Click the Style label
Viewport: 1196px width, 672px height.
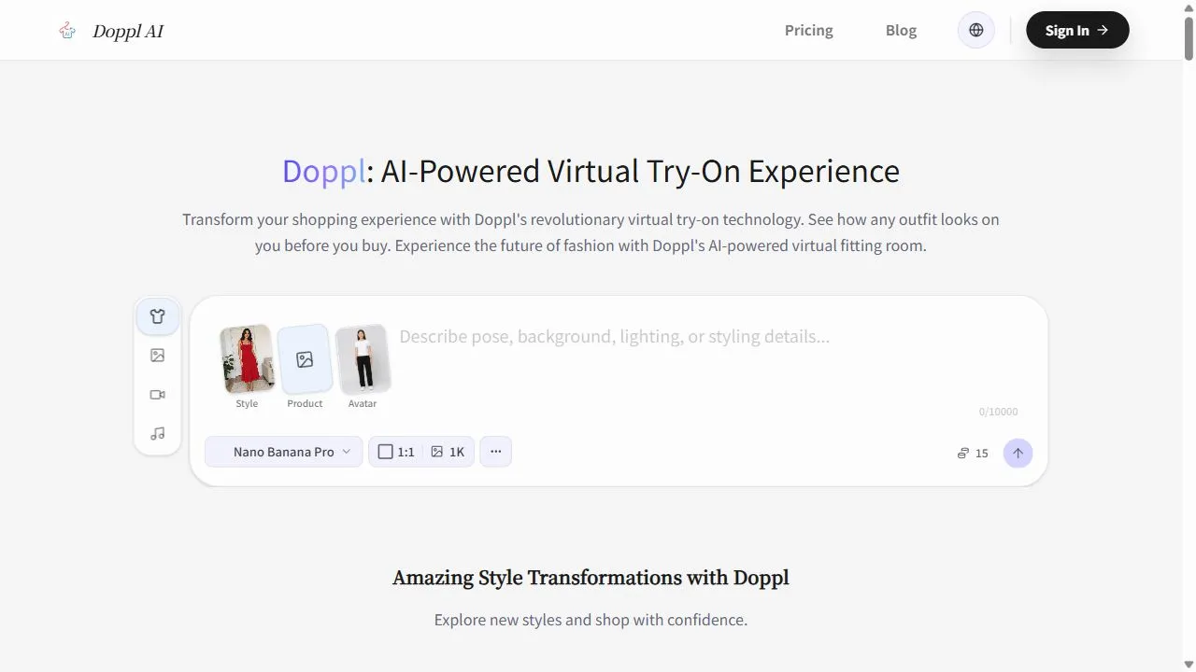(247, 403)
